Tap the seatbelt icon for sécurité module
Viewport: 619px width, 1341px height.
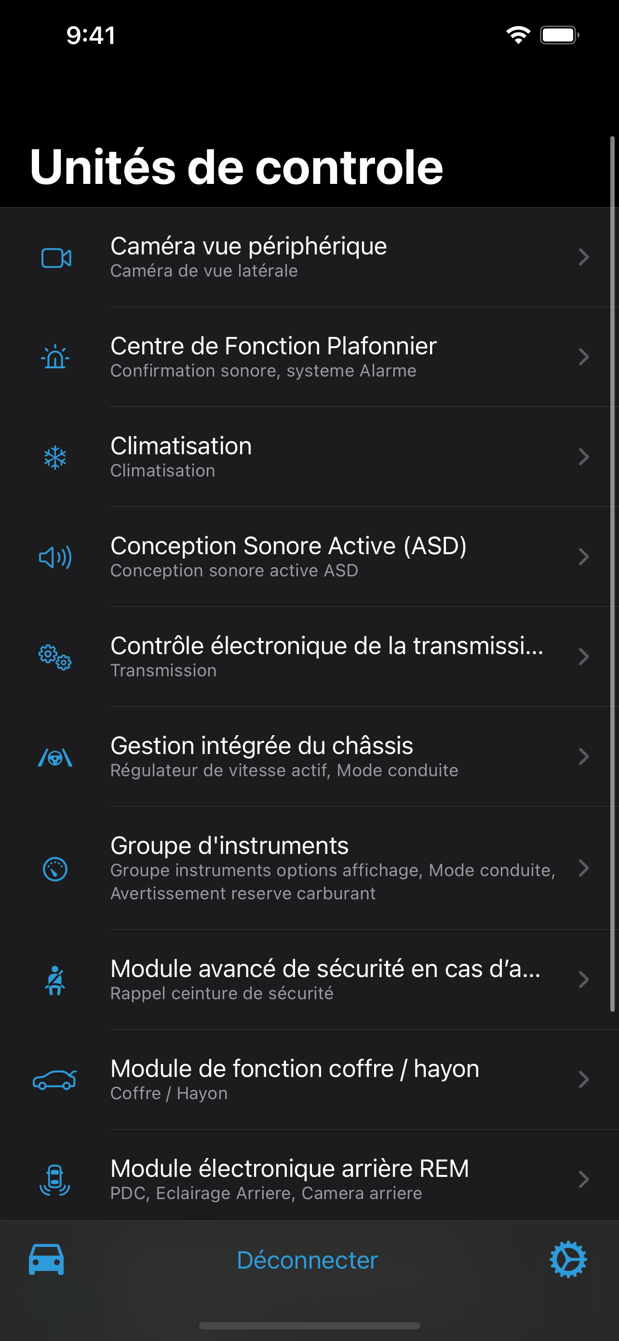click(55, 980)
